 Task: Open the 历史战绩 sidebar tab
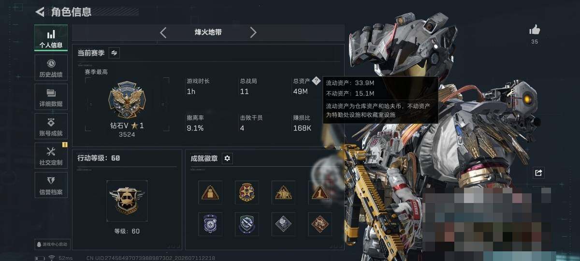pos(51,68)
